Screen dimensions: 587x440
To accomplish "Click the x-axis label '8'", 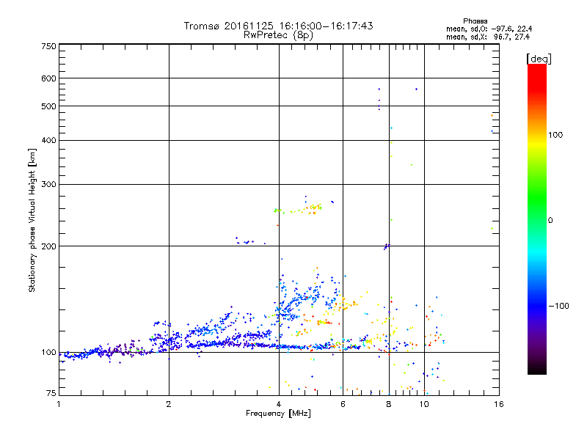I will tap(389, 404).
